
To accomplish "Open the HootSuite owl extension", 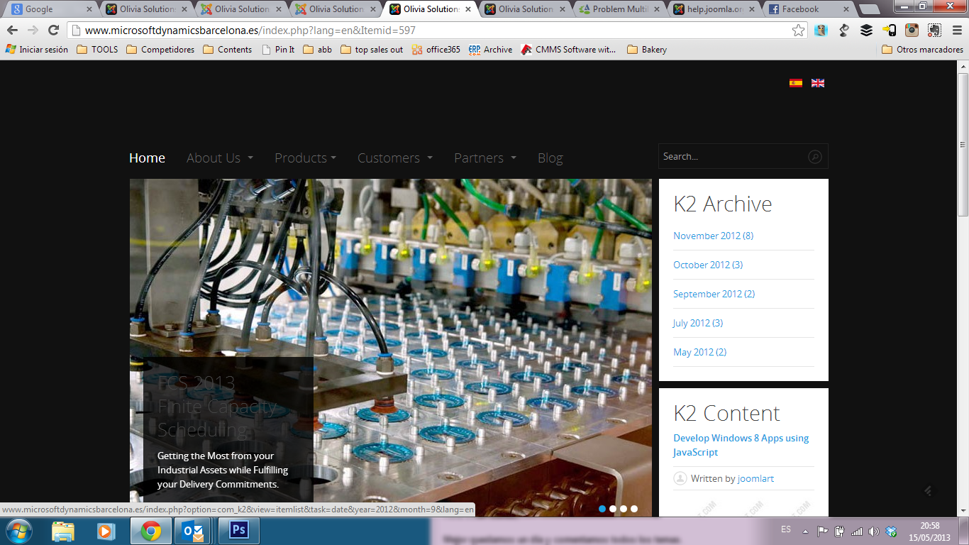I will click(x=821, y=31).
